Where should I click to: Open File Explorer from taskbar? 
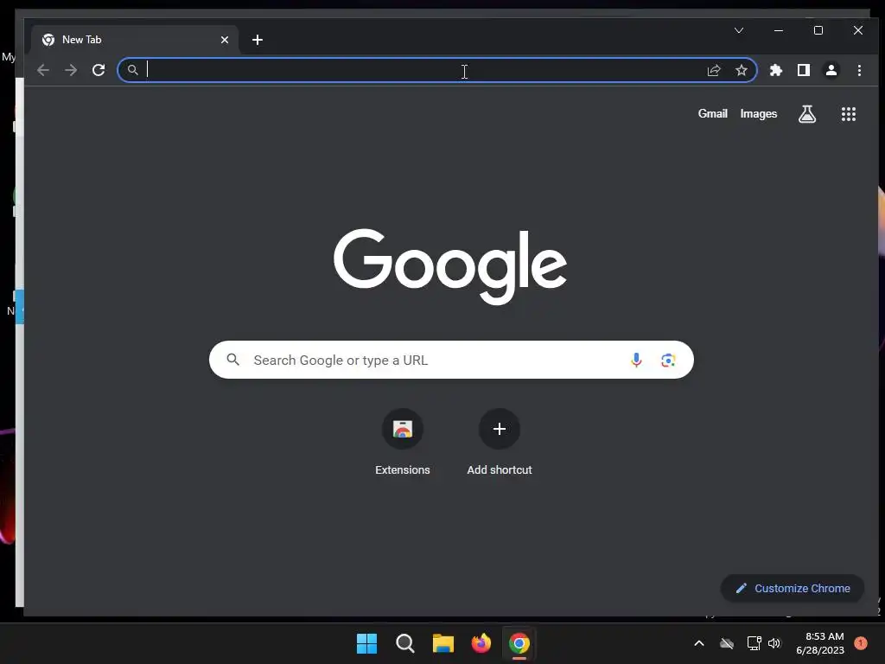click(x=443, y=643)
